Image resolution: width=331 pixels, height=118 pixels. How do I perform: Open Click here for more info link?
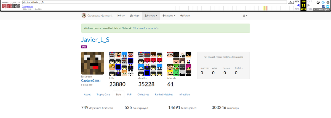coord(145,28)
